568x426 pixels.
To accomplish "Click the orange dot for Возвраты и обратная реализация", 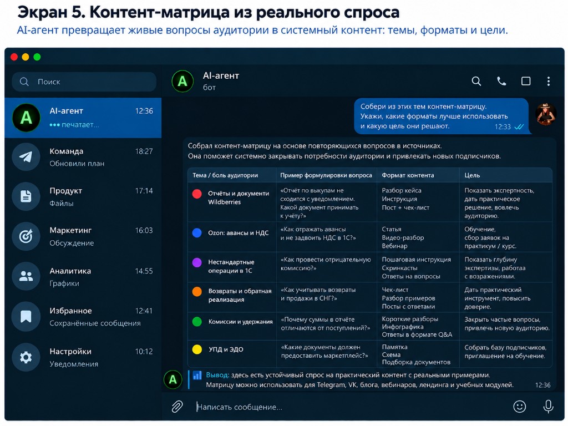I will point(197,292).
